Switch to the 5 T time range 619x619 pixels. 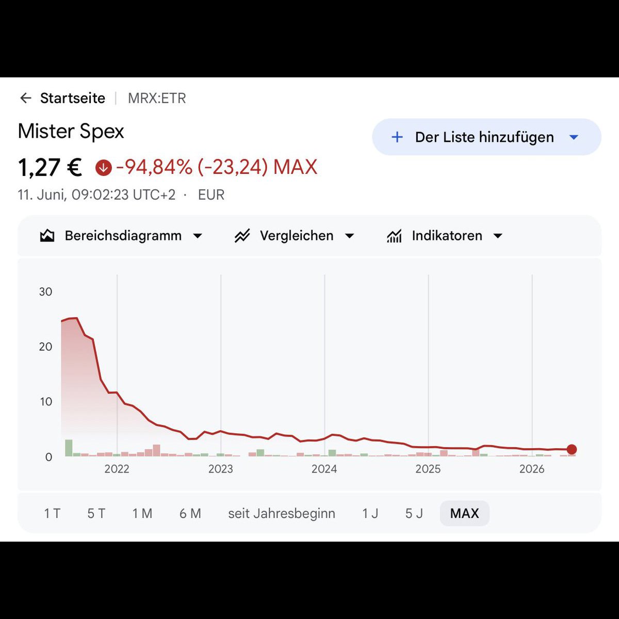coord(96,513)
